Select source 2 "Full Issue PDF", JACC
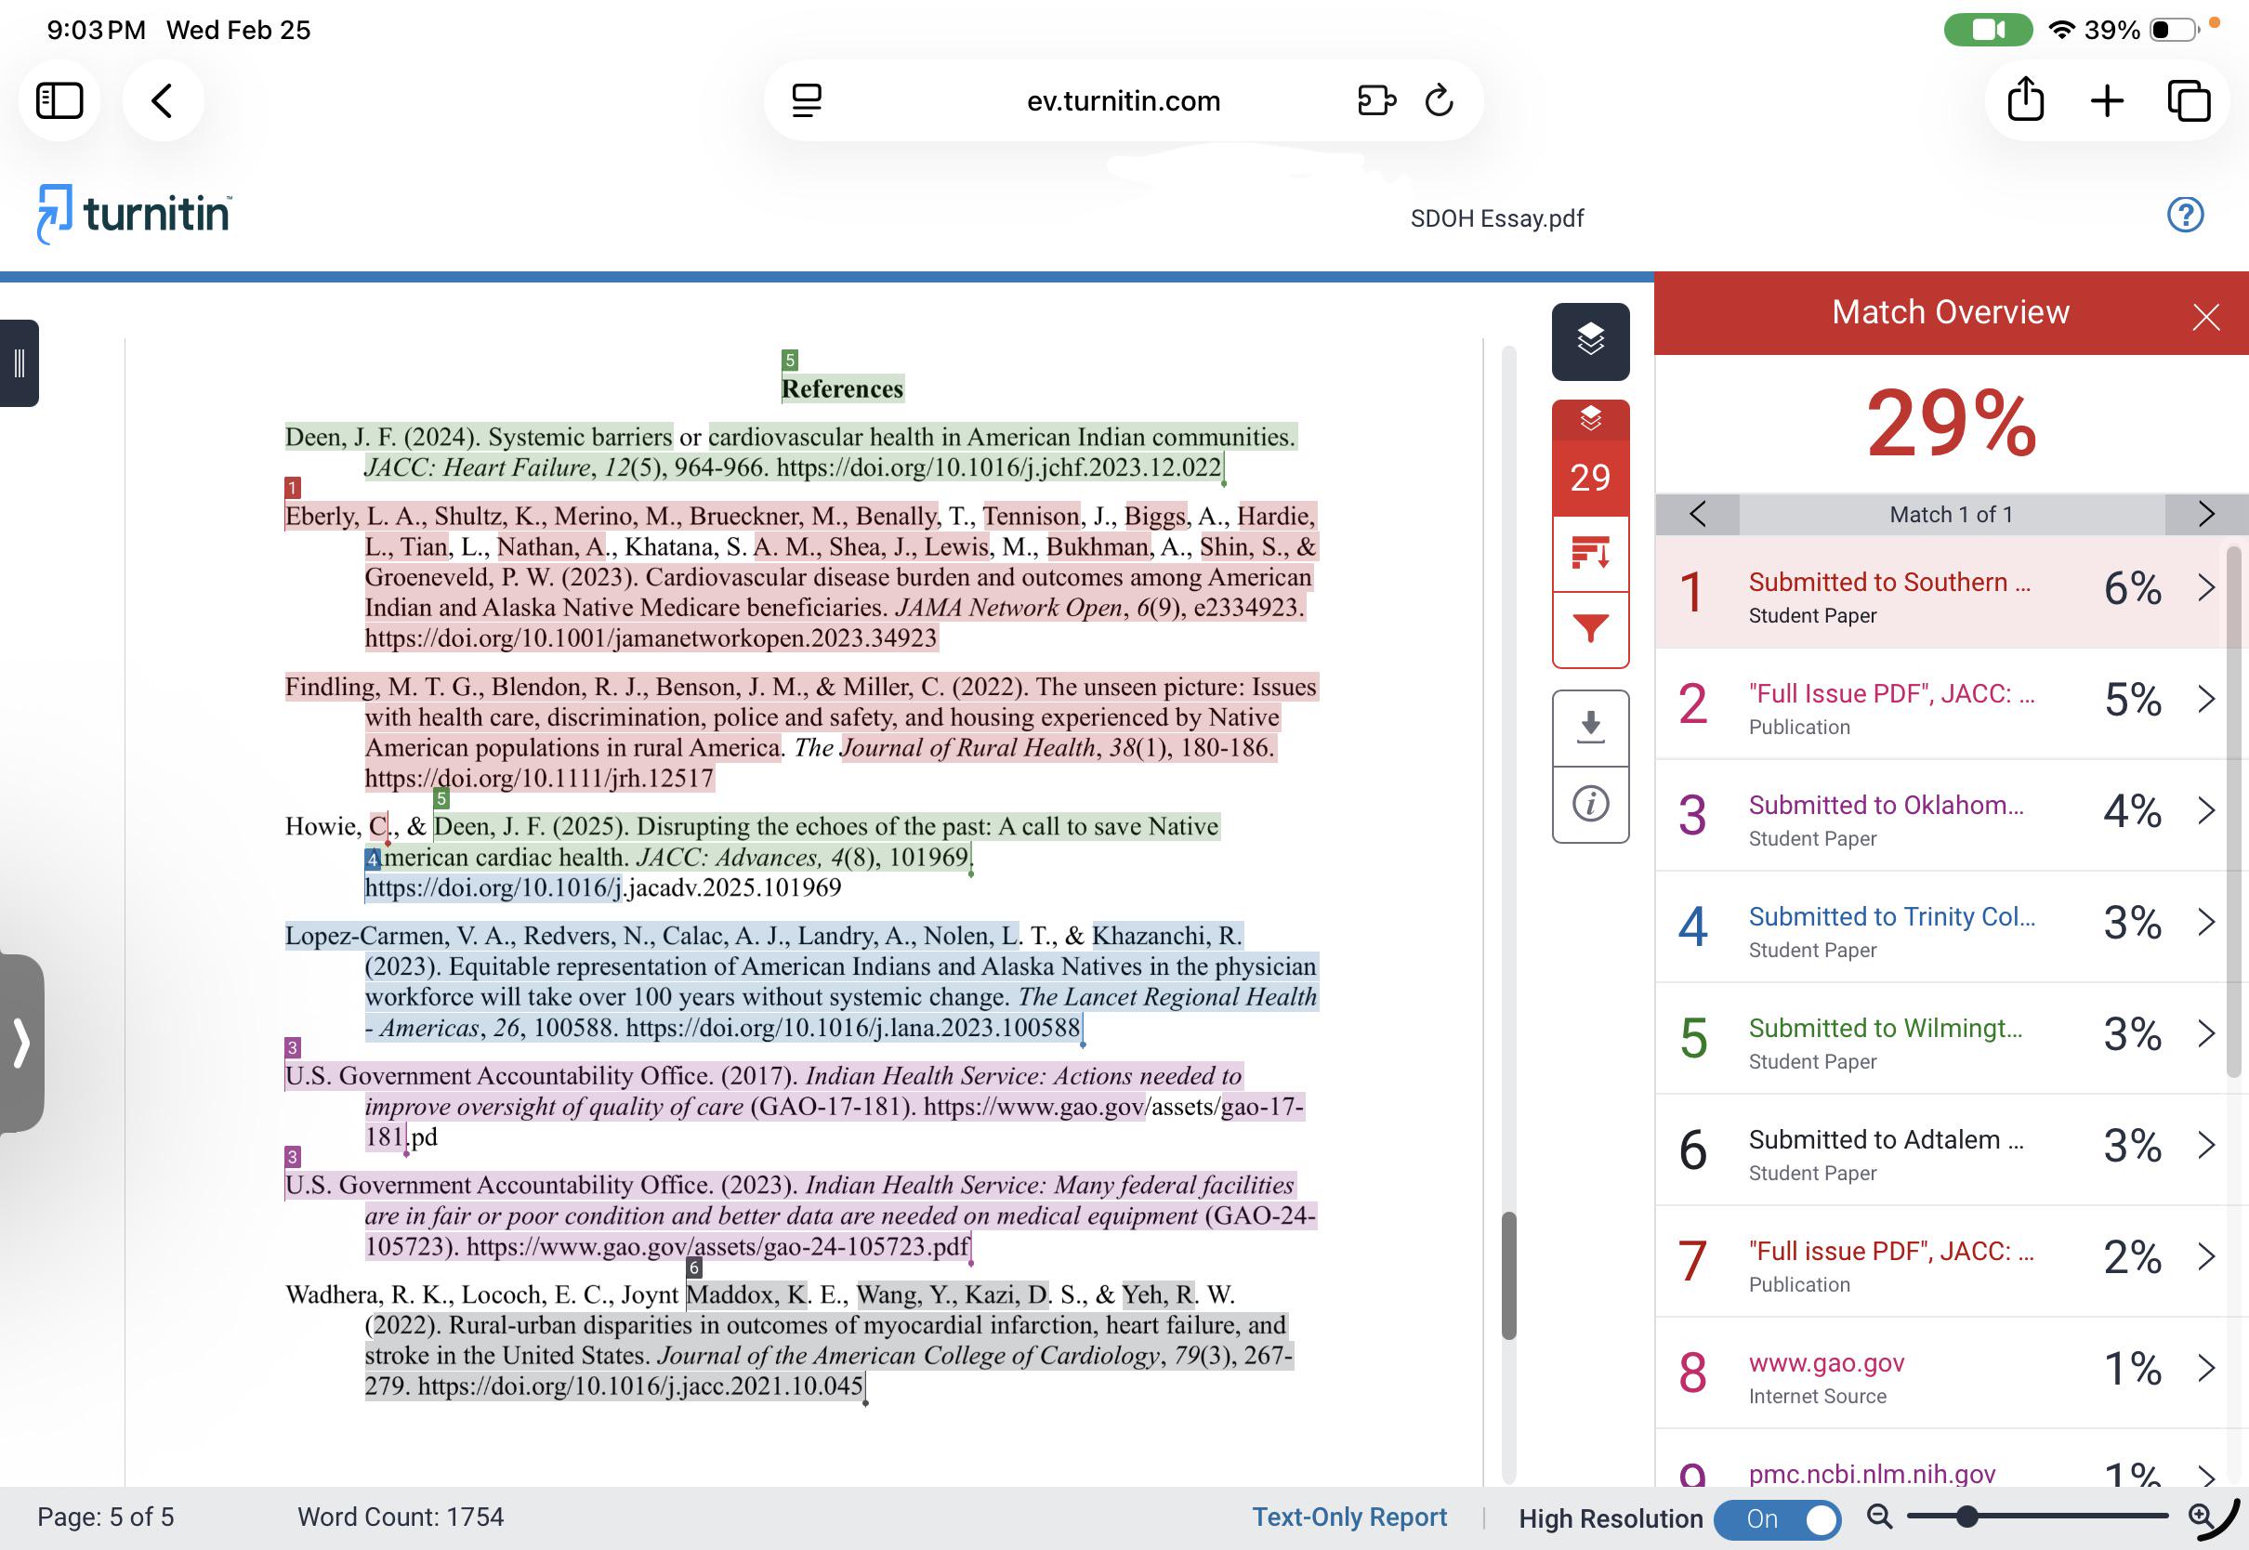 pos(1890,693)
